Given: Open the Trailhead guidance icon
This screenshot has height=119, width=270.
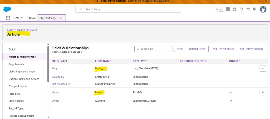Looking at the screenshot, I should [235, 9].
